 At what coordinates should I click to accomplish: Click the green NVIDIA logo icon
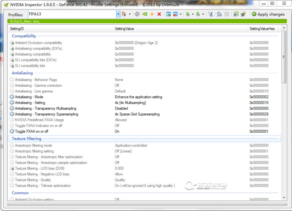tap(145, 14)
